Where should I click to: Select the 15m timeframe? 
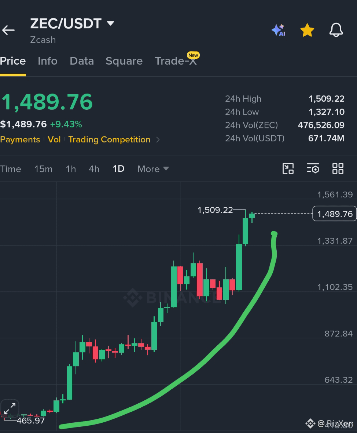point(43,169)
